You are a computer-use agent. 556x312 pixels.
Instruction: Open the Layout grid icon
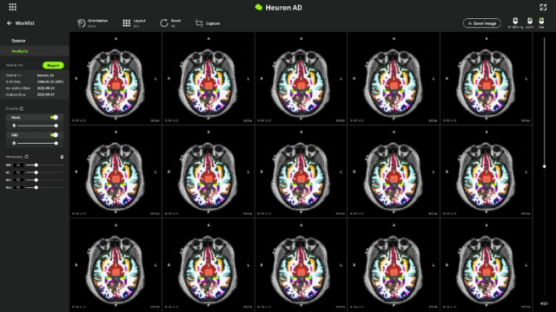[x=126, y=23]
